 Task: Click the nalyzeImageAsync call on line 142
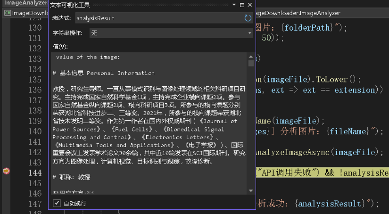click(x=292, y=152)
